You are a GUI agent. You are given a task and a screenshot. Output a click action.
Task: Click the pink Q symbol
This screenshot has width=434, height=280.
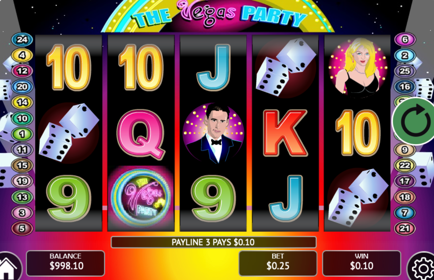click(x=141, y=133)
